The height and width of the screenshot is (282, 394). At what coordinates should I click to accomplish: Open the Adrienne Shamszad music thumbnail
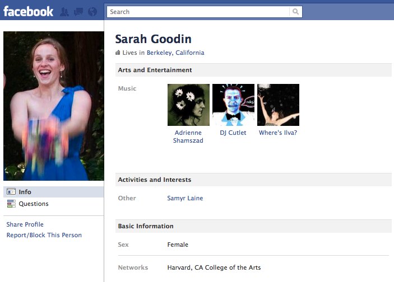click(188, 105)
